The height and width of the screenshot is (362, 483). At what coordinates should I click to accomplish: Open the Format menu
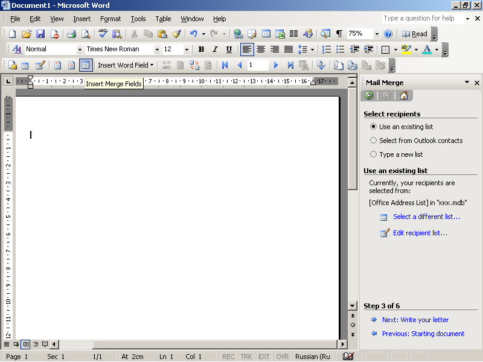[x=110, y=19]
